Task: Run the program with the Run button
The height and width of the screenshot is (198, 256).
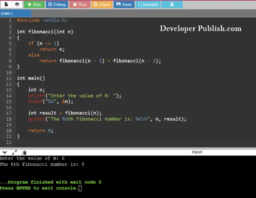Action: (34, 4)
